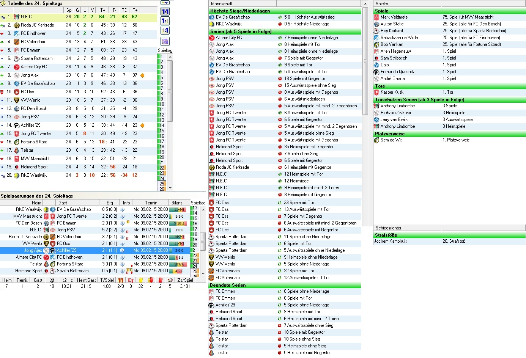Open info for Helmond Sport vs Sparta Rotterdam

(122, 271)
